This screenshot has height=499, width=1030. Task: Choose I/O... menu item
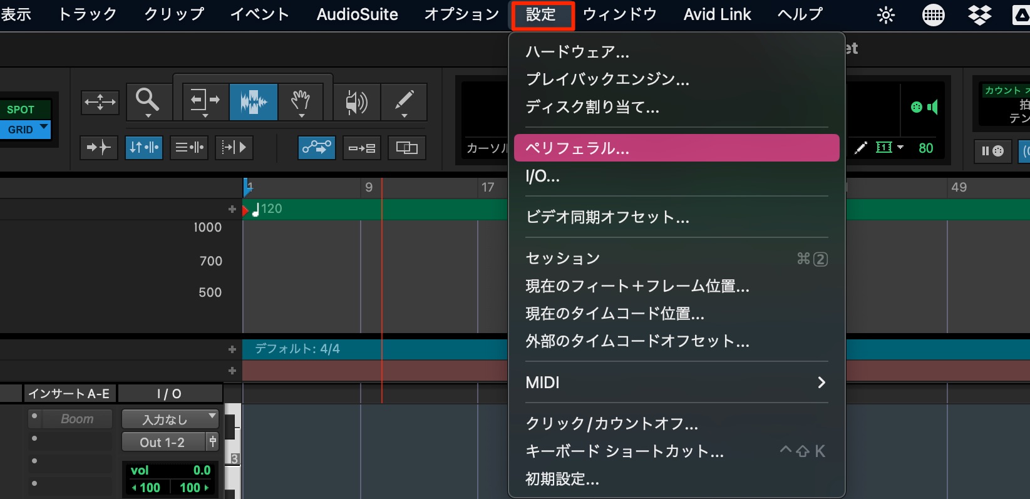tap(676, 176)
